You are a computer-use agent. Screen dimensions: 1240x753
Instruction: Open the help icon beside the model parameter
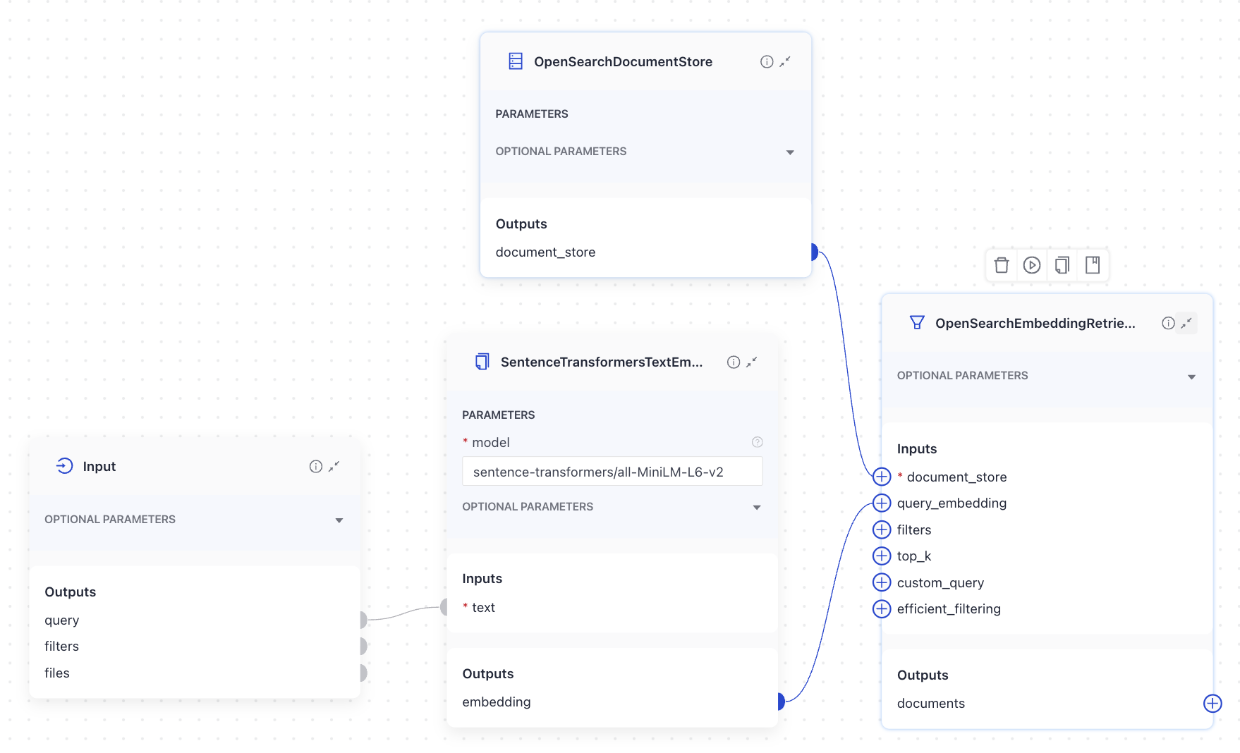pyautogui.click(x=757, y=442)
